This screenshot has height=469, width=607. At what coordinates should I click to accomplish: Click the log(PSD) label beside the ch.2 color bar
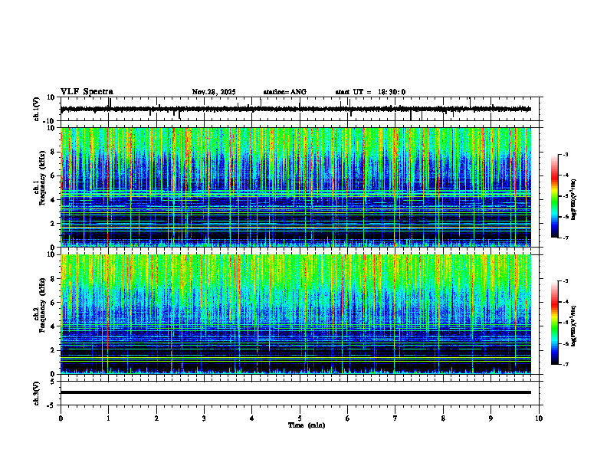[x=574, y=326]
